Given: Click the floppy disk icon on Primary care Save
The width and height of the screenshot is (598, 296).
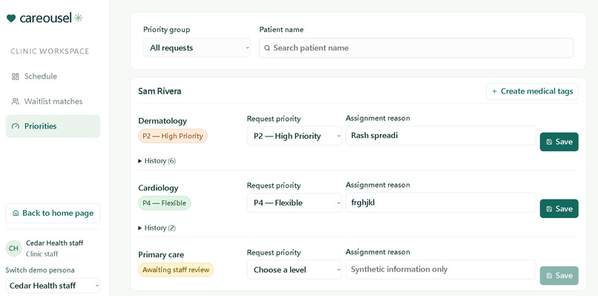Looking at the screenshot, I should tap(549, 276).
